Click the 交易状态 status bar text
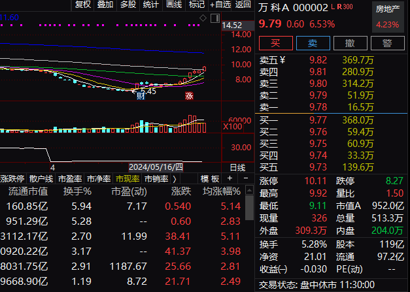This screenshot has width=410, height=292. point(316,285)
